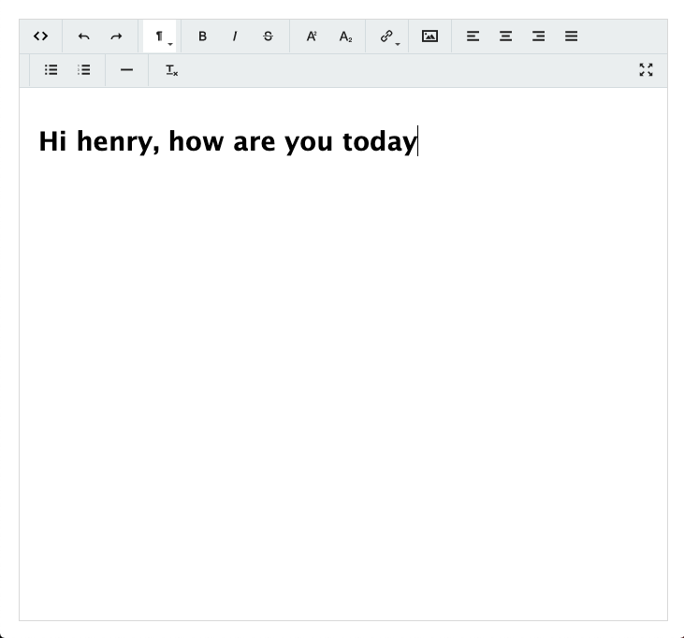Redo the last undone edit
The image size is (684, 638).
pyautogui.click(x=116, y=36)
